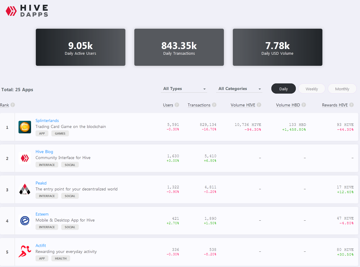The width and height of the screenshot is (360, 267).
Task: Switch to the Daily tab
Action: click(284, 89)
